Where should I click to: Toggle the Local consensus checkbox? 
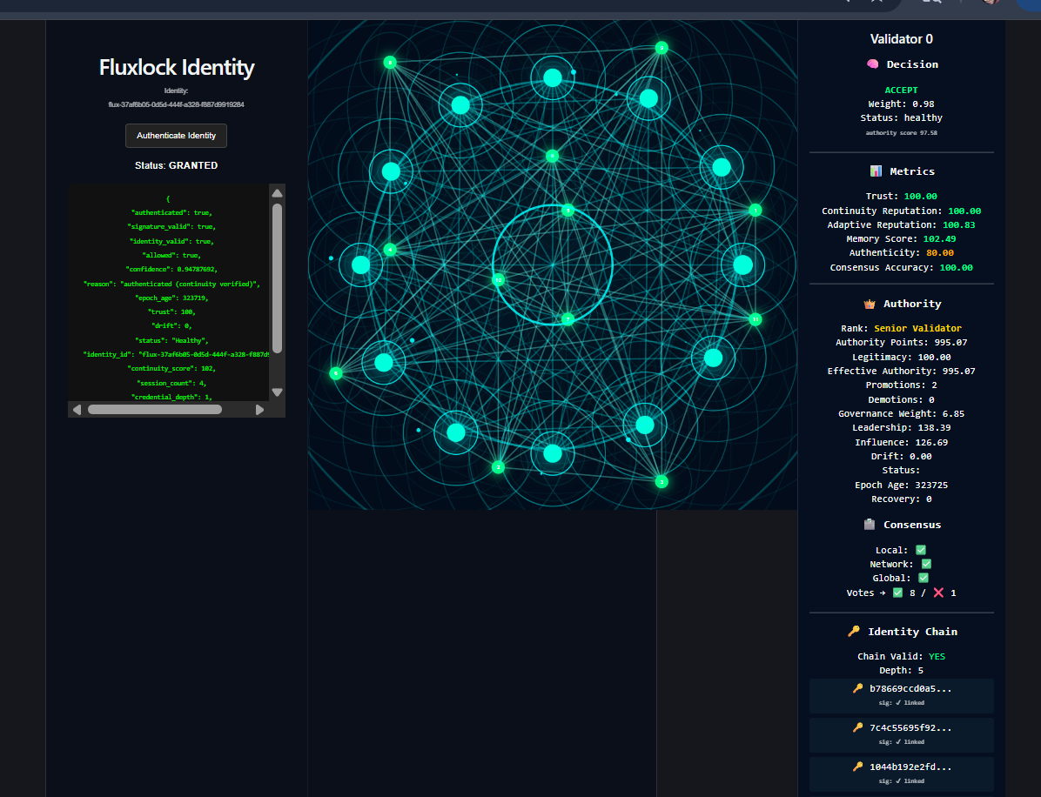pyautogui.click(x=921, y=550)
